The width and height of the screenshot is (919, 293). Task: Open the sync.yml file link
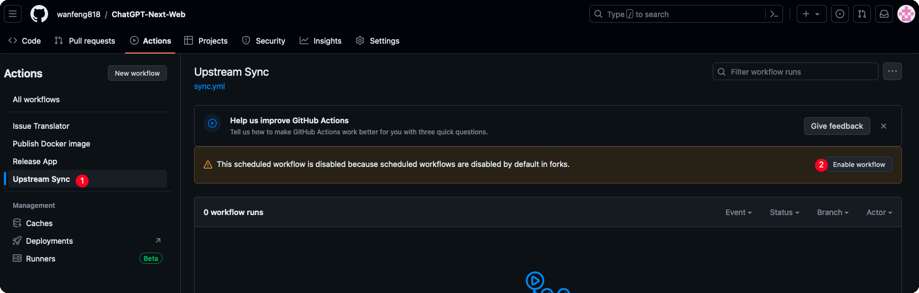point(210,86)
